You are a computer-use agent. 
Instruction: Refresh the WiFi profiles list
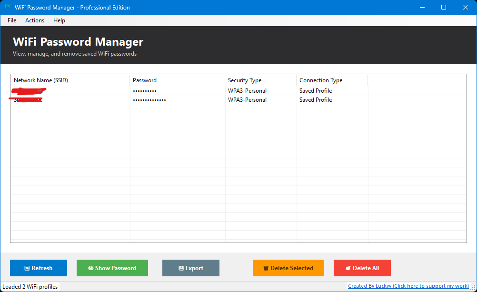pyautogui.click(x=39, y=268)
